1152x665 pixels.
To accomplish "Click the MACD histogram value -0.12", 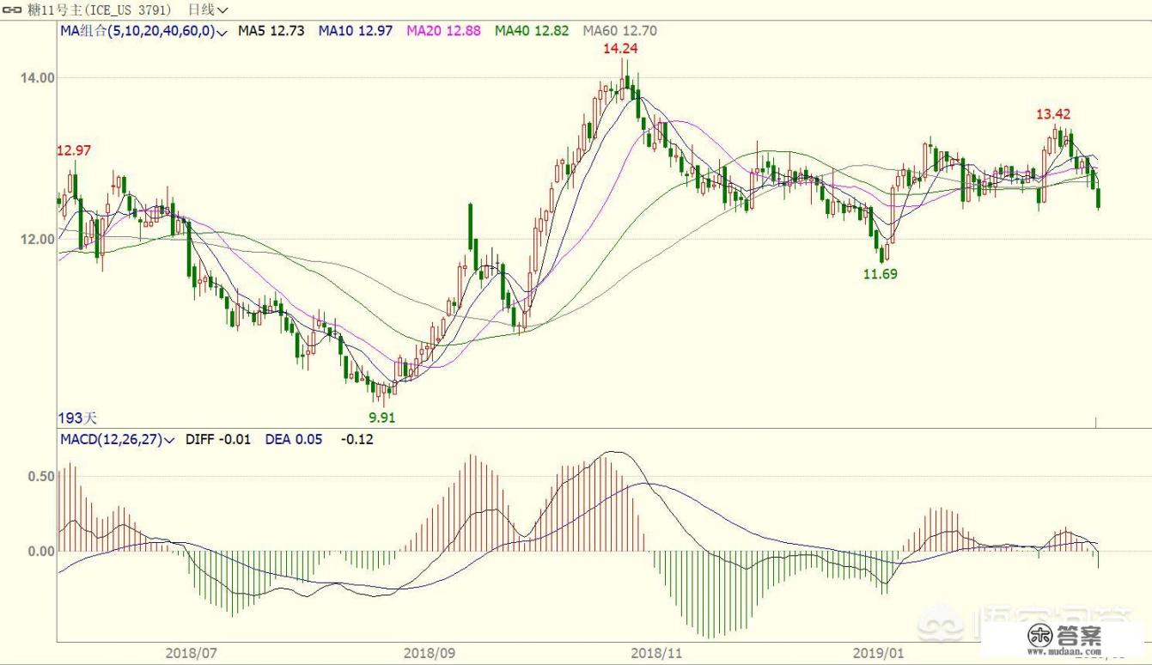I will (357, 439).
